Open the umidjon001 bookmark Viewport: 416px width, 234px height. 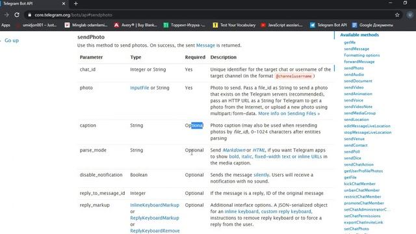coord(36,25)
